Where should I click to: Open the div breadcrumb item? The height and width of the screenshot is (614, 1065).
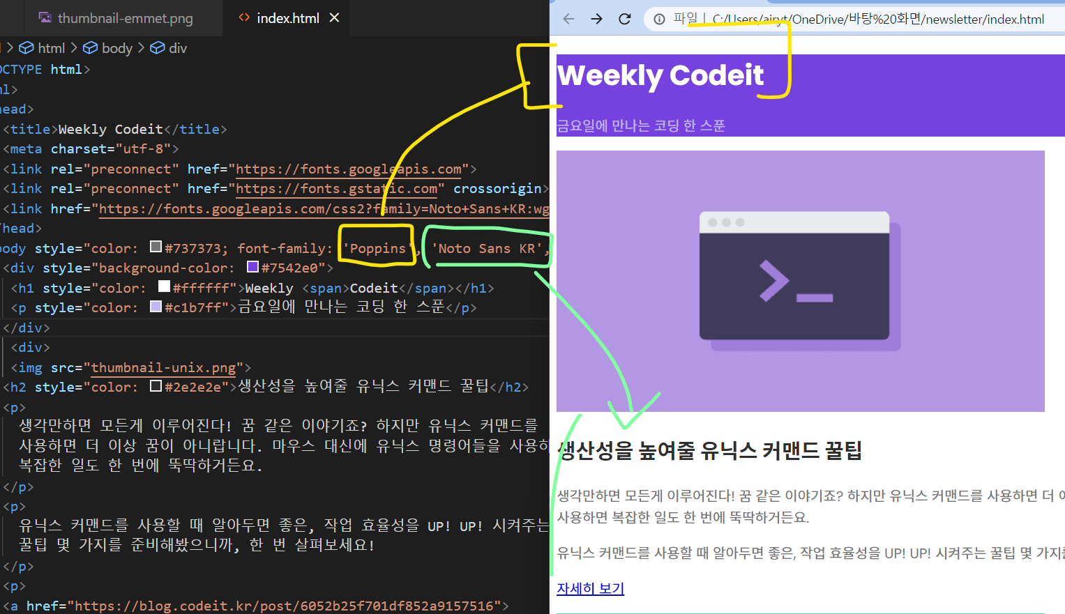[x=169, y=48]
